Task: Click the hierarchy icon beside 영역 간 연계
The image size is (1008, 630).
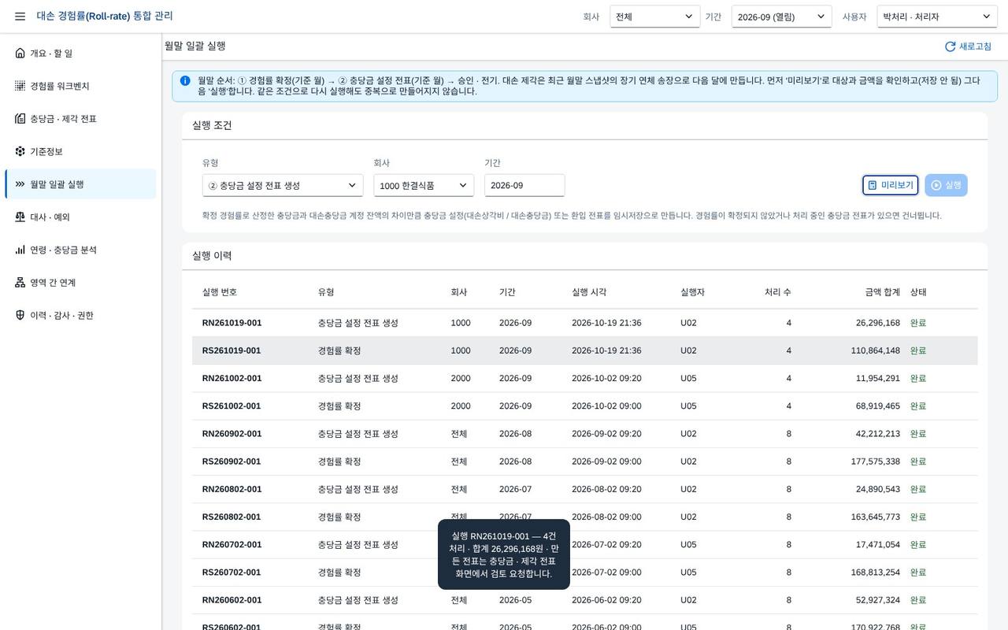Action: [x=20, y=283]
